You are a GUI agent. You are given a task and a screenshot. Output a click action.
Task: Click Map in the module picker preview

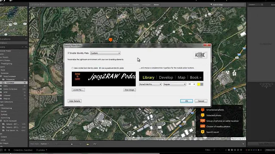point(181,77)
